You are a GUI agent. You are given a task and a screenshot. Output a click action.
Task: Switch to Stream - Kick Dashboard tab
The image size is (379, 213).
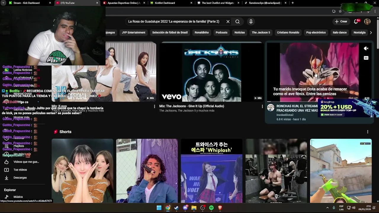click(x=30, y=3)
